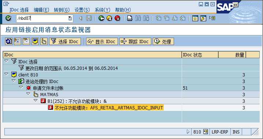263x139 pixels.
Task: Click the LRP-ERP status bar field
Action: 220,132
